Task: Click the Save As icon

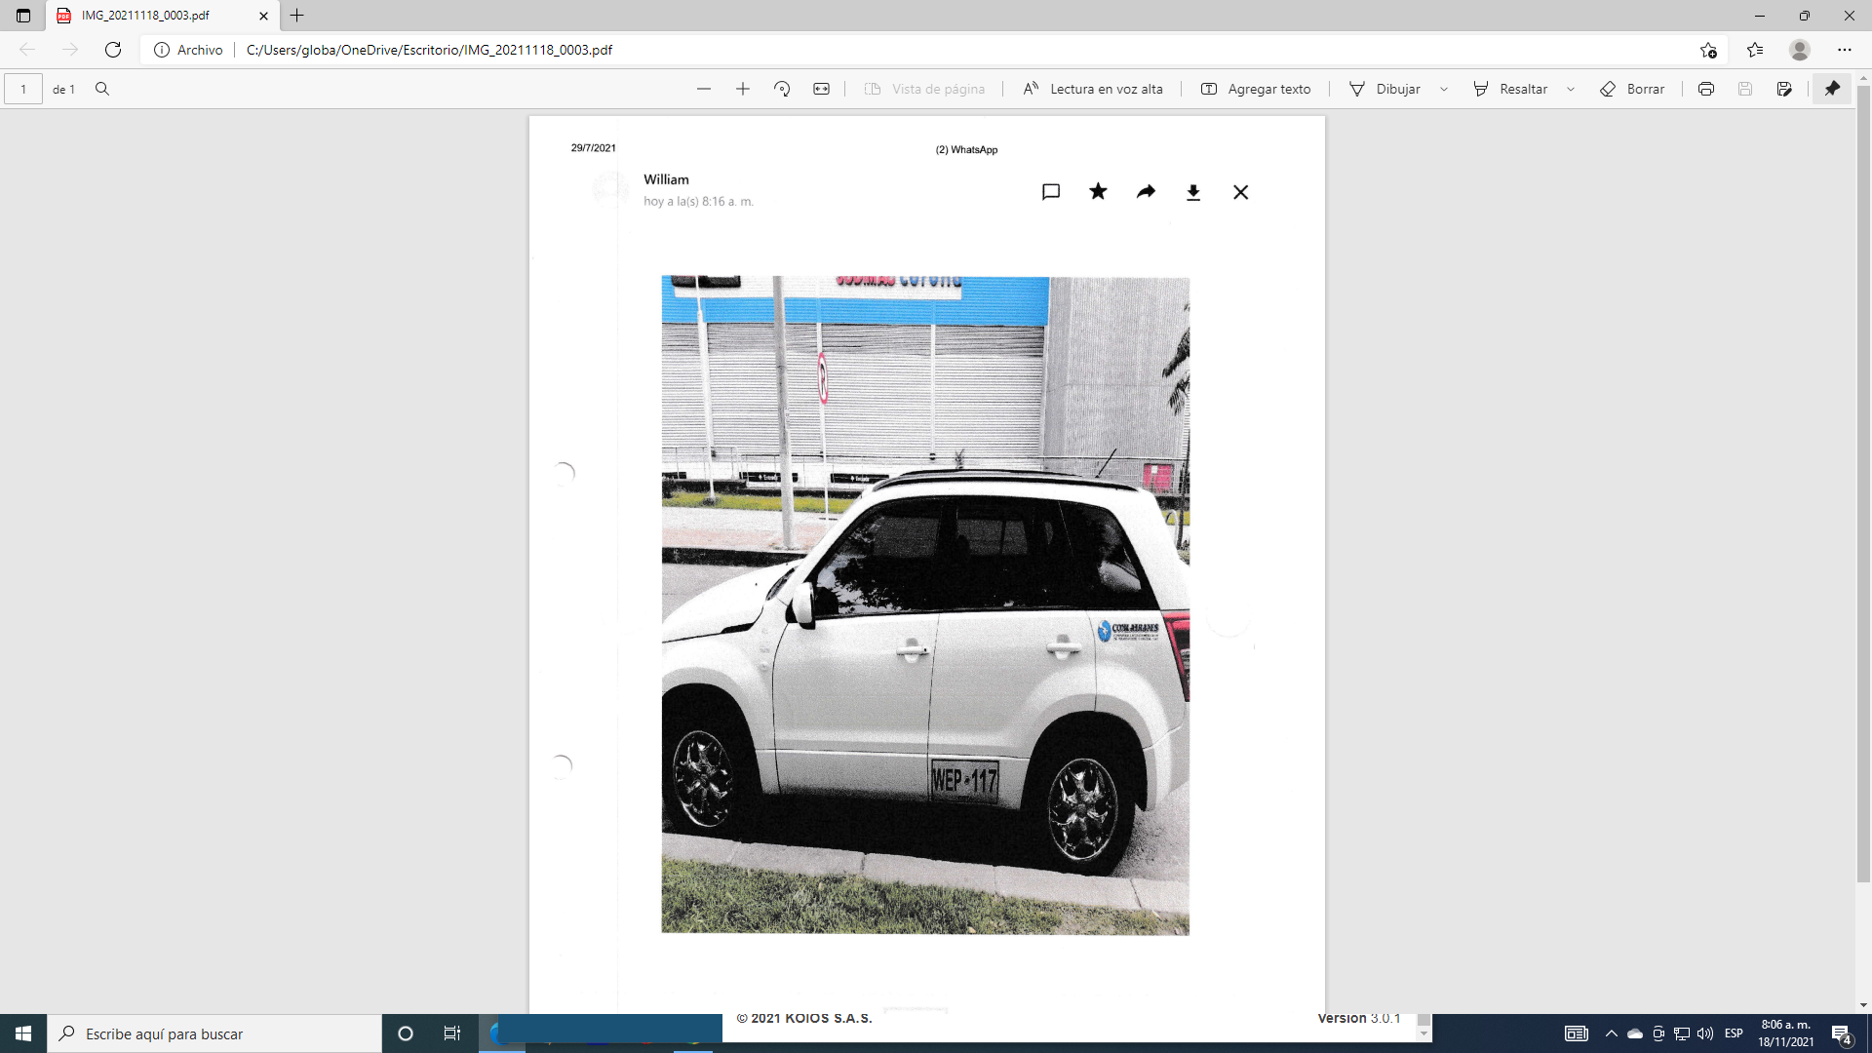Action: click(x=1784, y=89)
